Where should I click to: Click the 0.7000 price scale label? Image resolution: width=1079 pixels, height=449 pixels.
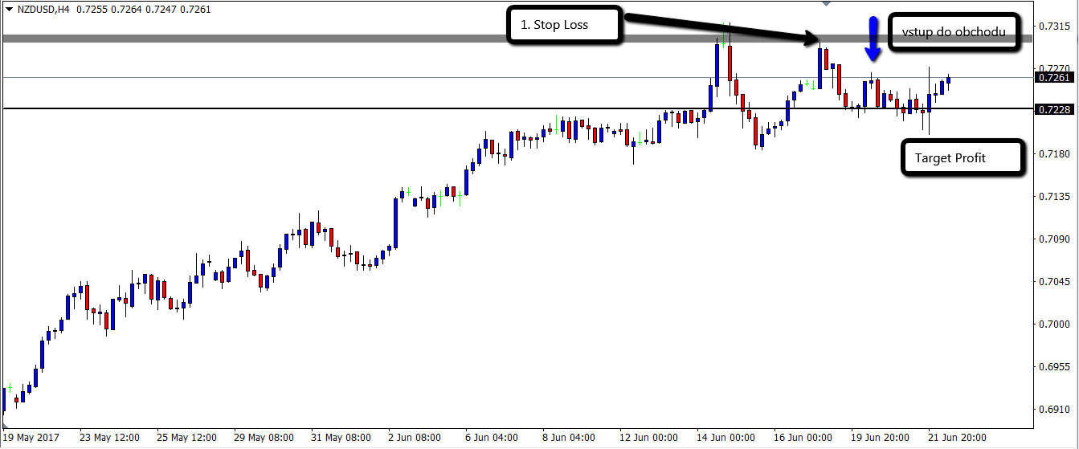coord(1054,324)
